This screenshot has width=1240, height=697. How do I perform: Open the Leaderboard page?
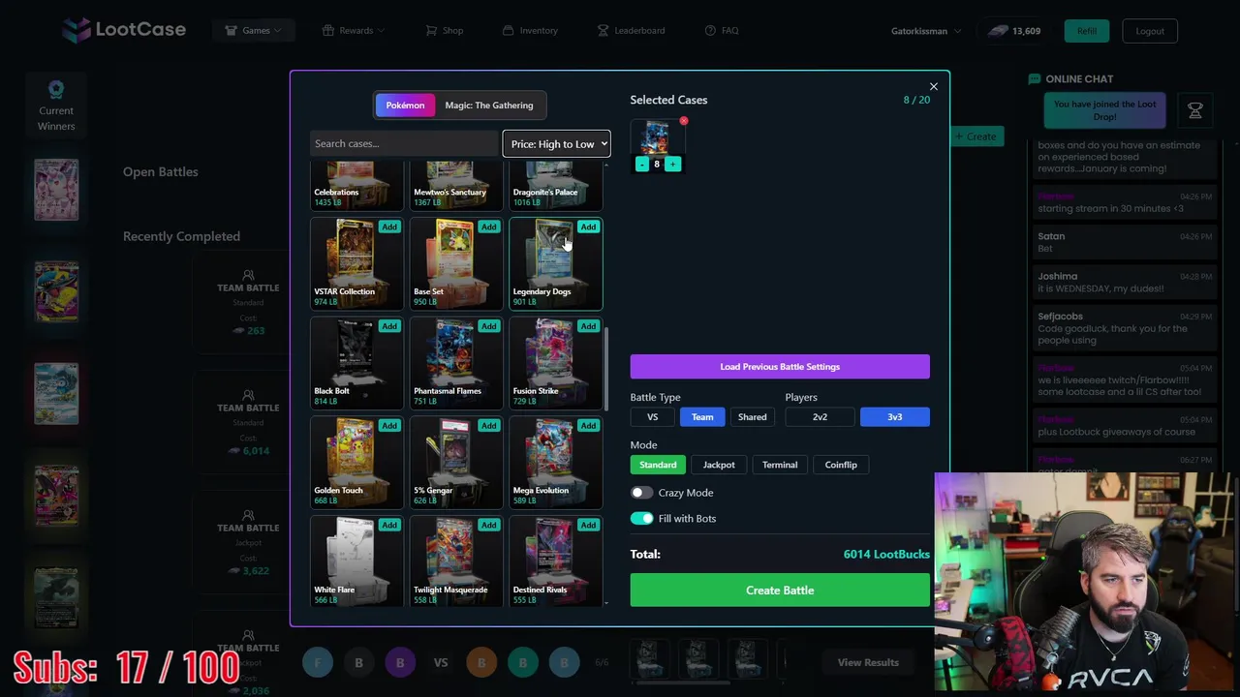coord(631,31)
